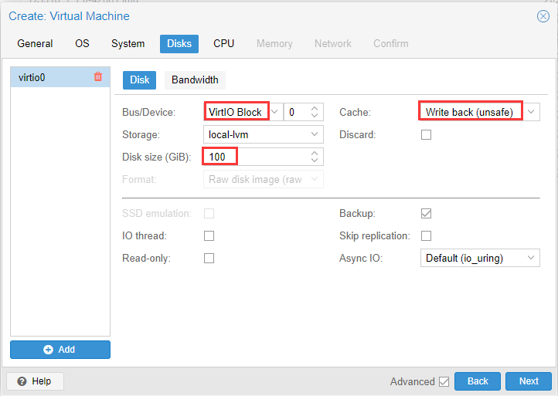Expand the Cache mode dropdown
The width and height of the screenshot is (558, 396).
(x=531, y=113)
